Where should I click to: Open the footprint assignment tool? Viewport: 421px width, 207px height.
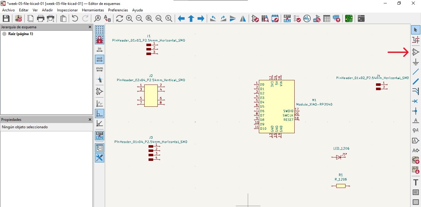click(x=317, y=18)
